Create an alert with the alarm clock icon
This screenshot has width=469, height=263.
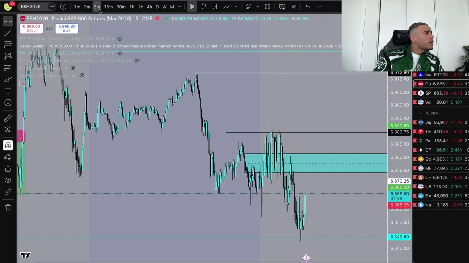tap(282, 7)
